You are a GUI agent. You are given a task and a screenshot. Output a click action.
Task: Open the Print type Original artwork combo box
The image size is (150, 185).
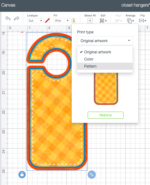point(105,41)
